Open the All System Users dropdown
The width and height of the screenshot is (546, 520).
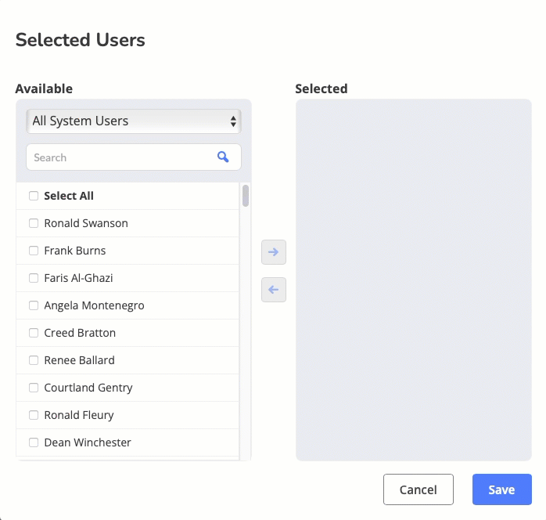[134, 121]
